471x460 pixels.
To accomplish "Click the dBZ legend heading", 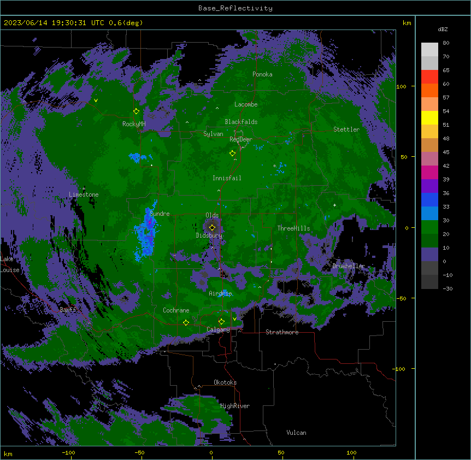I will [x=443, y=30].
